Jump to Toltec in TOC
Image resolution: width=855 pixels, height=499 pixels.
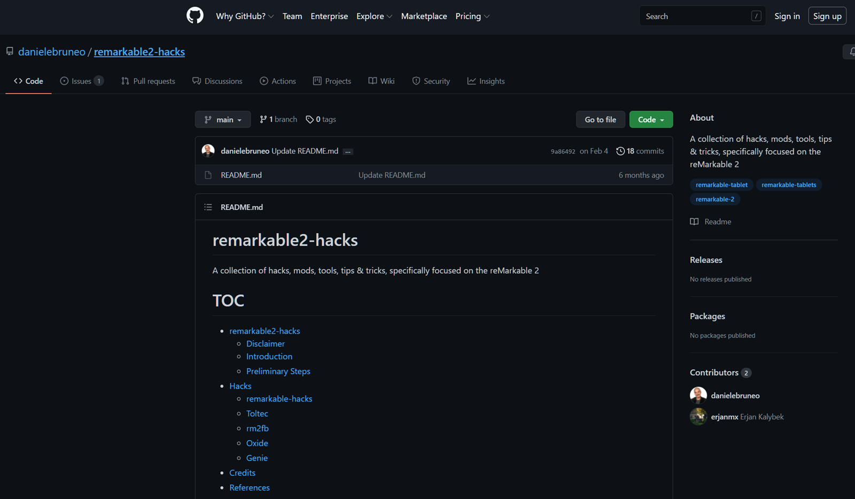257,413
